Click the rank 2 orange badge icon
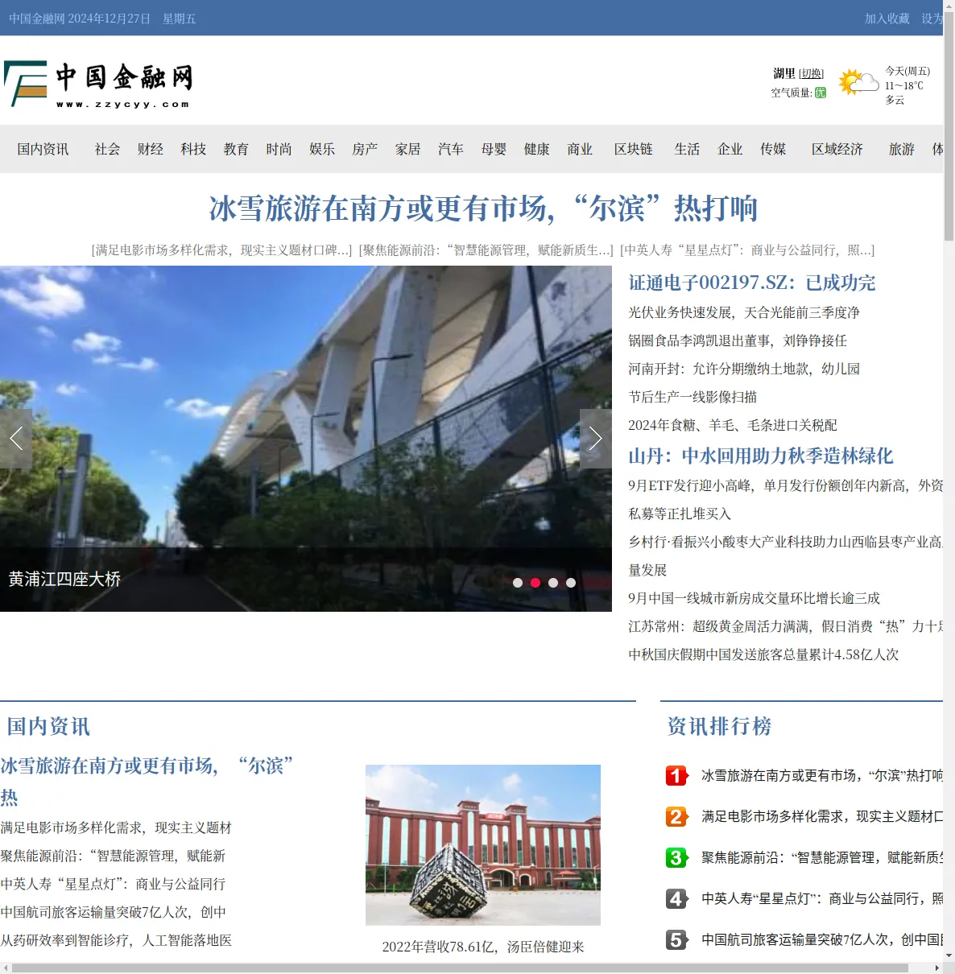Viewport: 955px width, 974px height. 676,816
